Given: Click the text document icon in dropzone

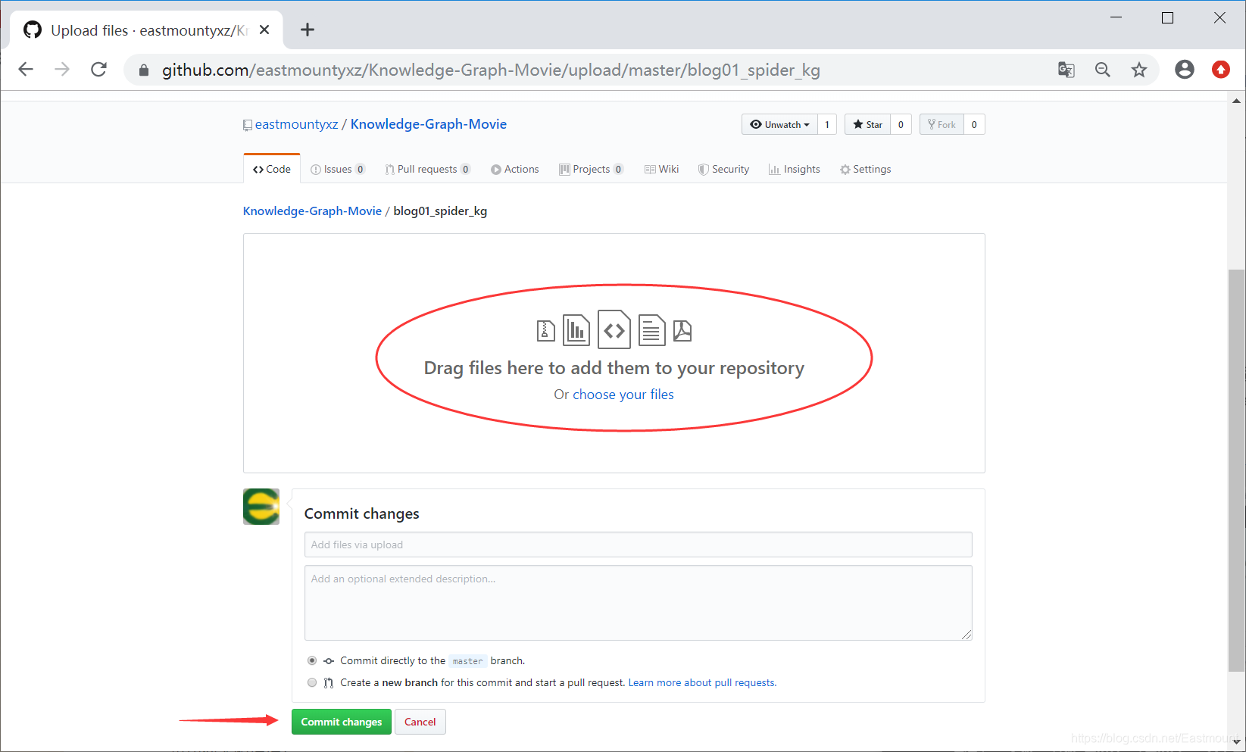Looking at the screenshot, I should pyautogui.click(x=651, y=330).
